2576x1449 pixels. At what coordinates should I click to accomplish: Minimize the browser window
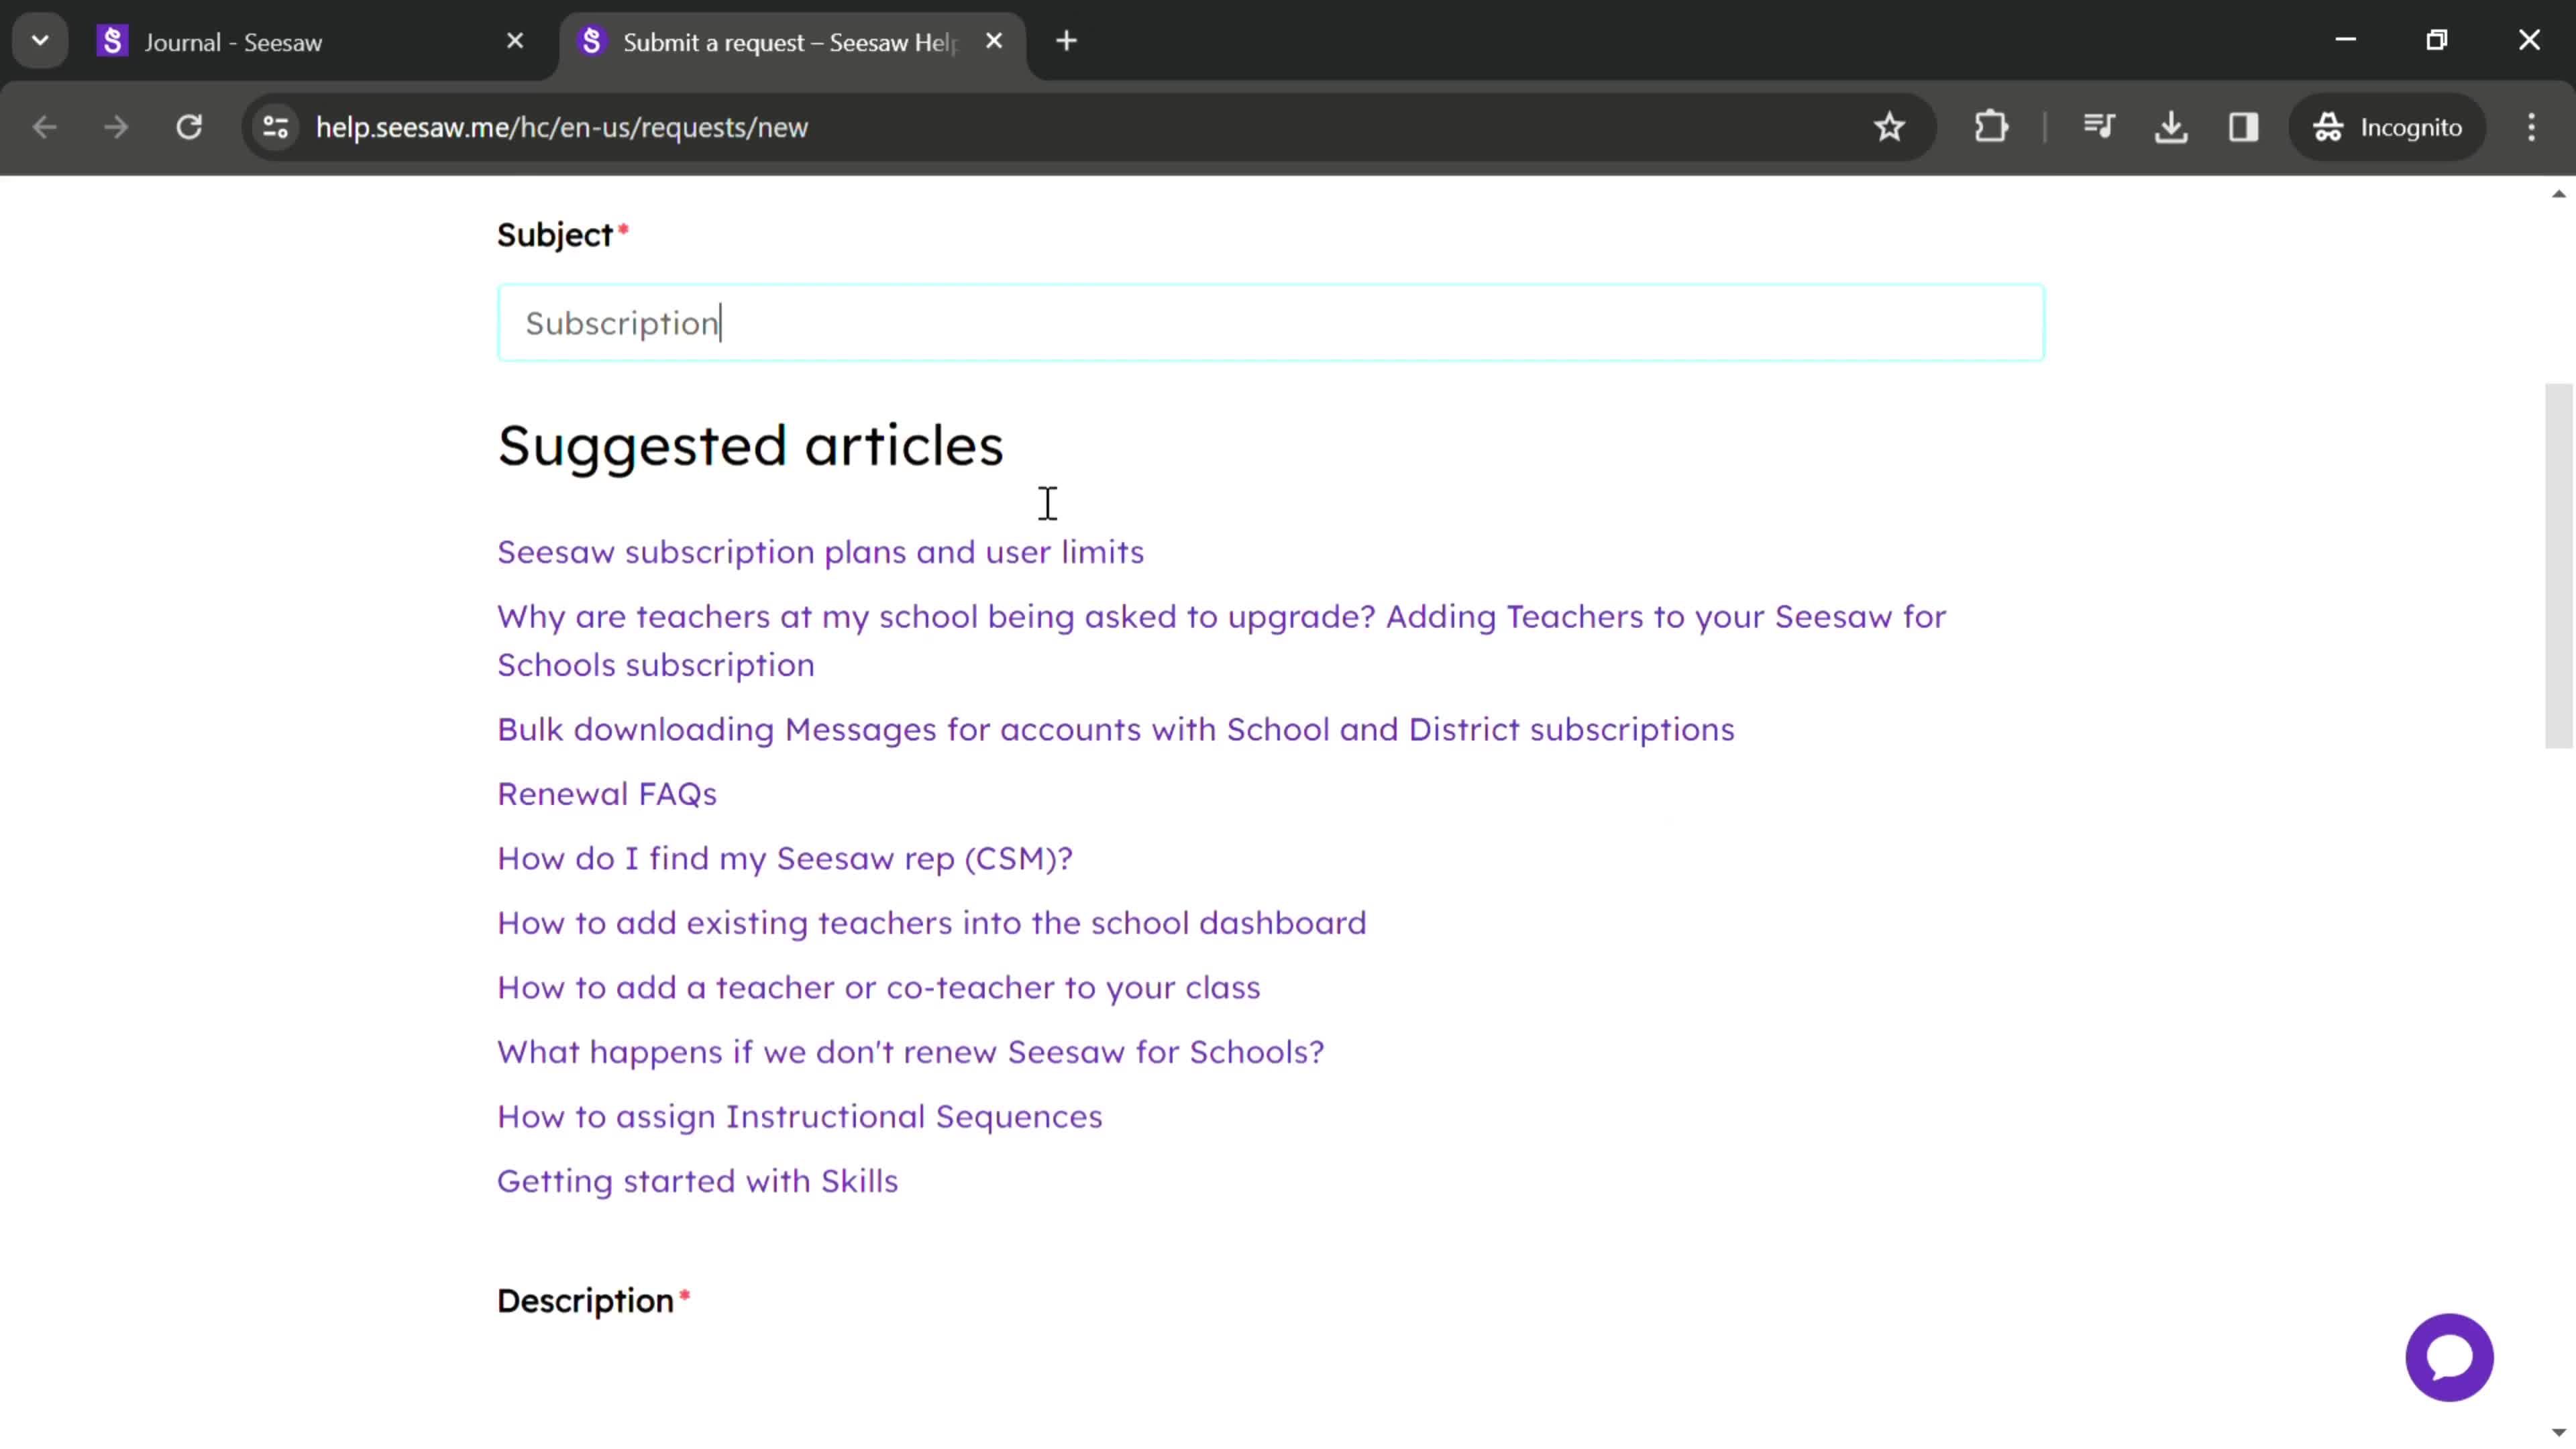click(2345, 40)
